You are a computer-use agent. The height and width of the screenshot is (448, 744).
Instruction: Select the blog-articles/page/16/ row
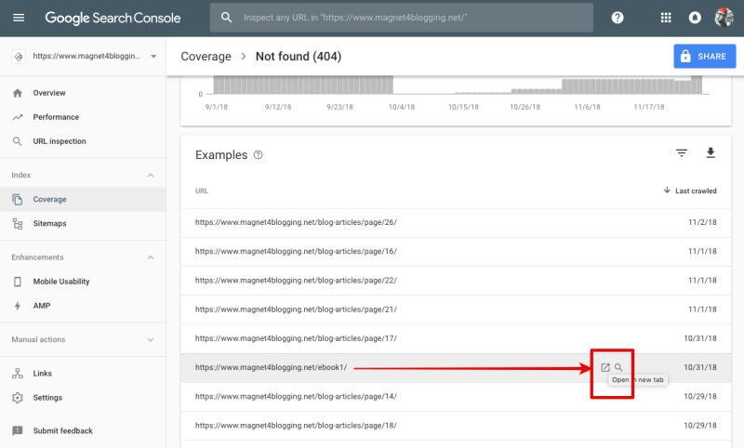pos(456,251)
